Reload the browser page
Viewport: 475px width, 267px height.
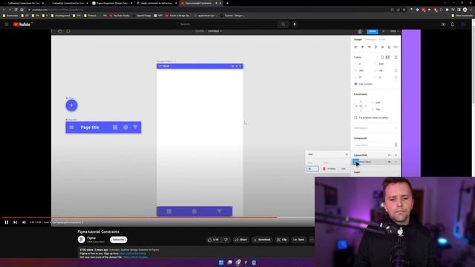pyautogui.click(x=16, y=10)
